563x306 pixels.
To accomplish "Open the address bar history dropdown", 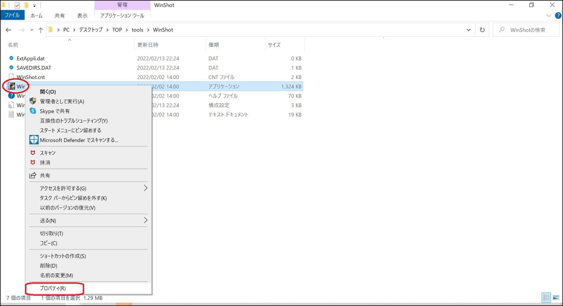I will click(x=468, y=30).
